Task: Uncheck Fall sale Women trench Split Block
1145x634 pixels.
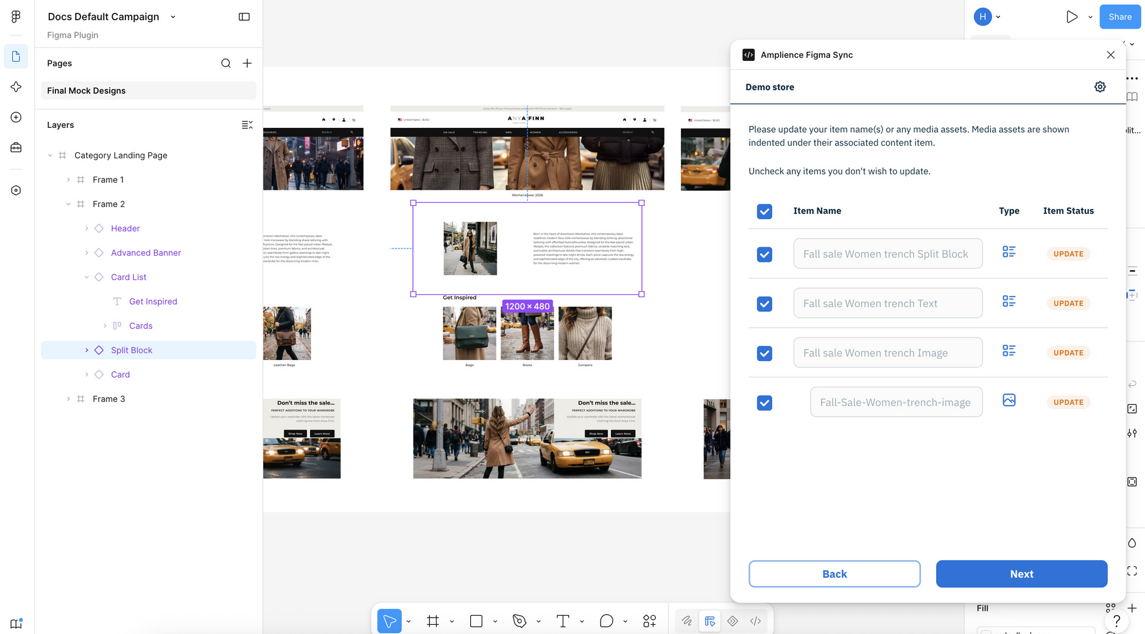Action: coord(764,254)
